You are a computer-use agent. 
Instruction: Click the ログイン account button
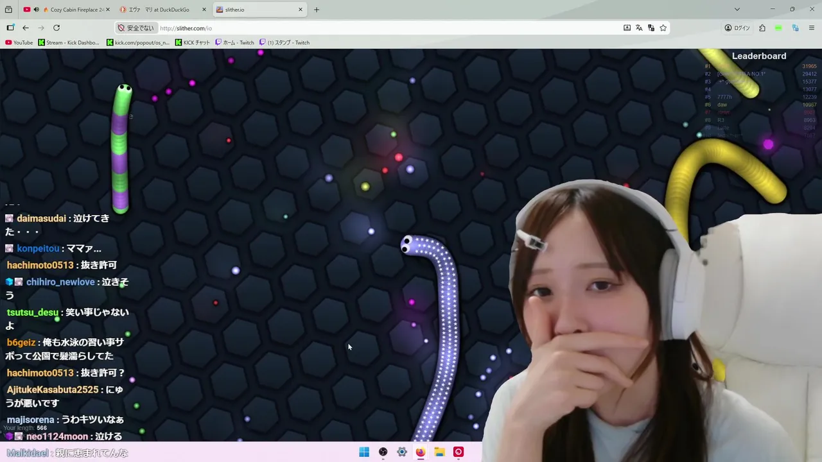click(737, 28)
